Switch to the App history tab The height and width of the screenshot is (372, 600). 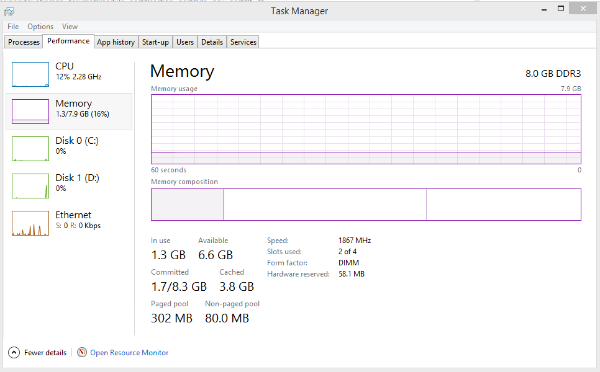[x=116, y=42]
